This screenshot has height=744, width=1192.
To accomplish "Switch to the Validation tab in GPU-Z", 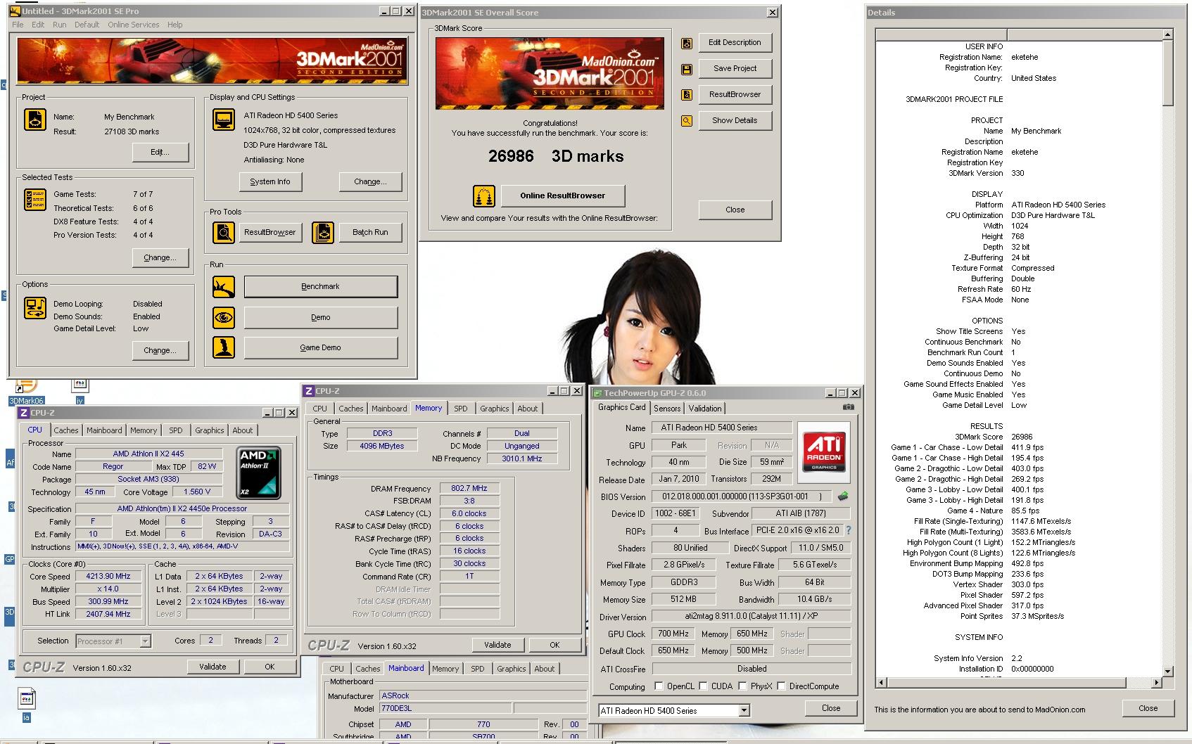I will click(705, 409).
